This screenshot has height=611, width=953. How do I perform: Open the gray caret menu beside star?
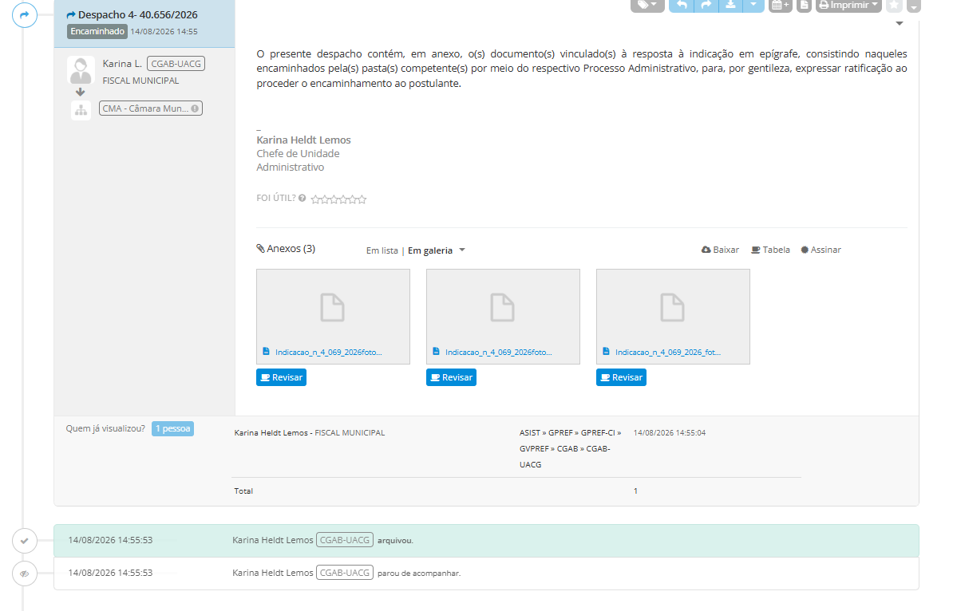[914, 5]
